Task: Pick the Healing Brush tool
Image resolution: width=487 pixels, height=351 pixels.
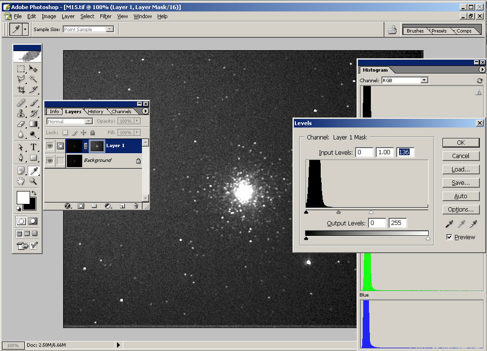Action: tap(21, 103)
